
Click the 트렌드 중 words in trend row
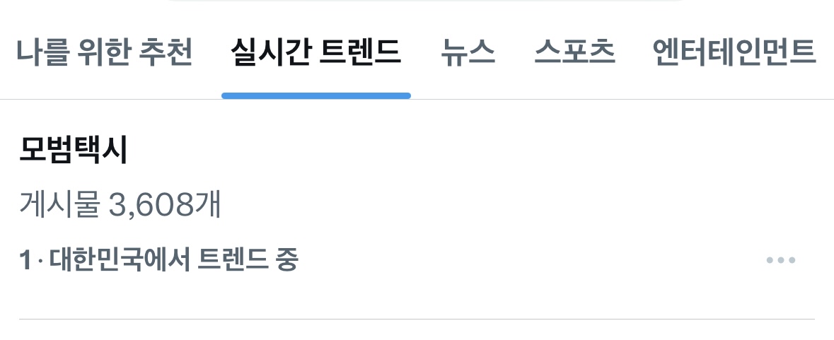pyautogui.click(x=248, y=260)
